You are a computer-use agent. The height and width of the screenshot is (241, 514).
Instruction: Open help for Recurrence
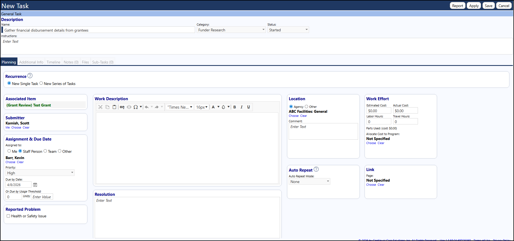pos(30,76)
